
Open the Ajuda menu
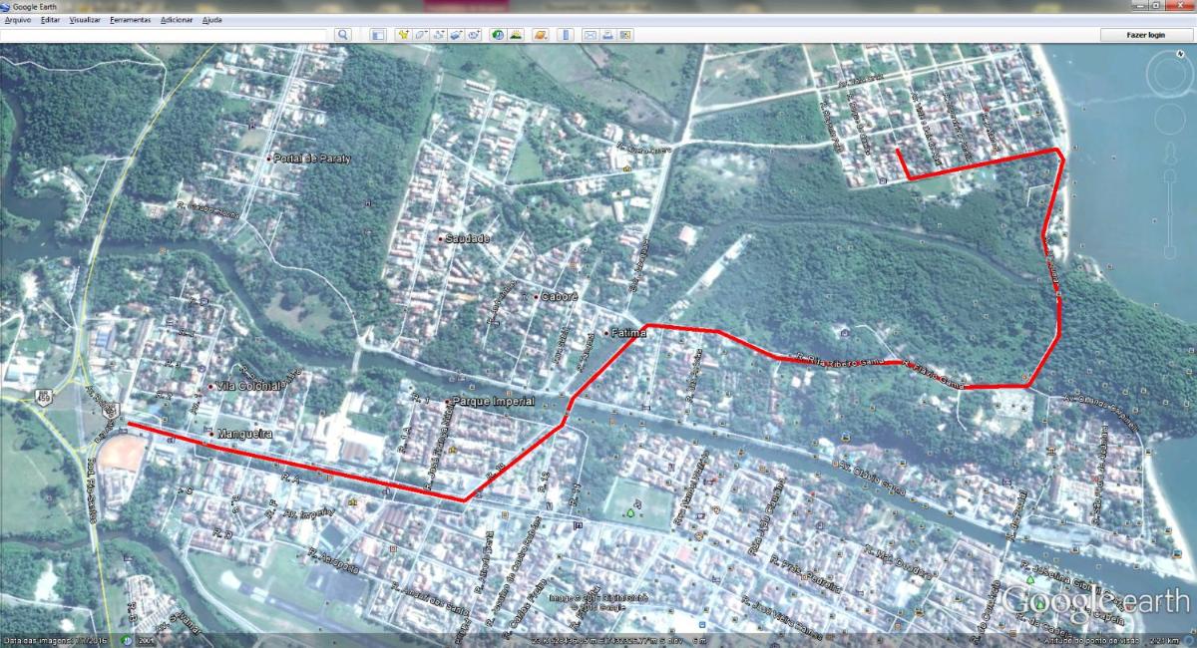pos(212,20)
